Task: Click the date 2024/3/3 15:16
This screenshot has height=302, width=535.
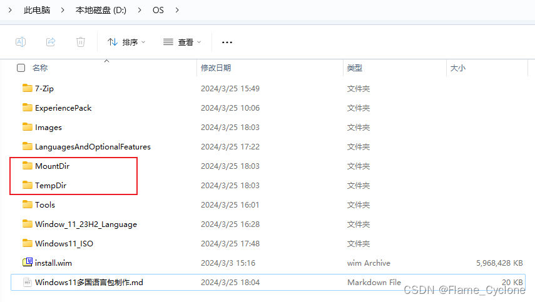Action: coord(228,263)
